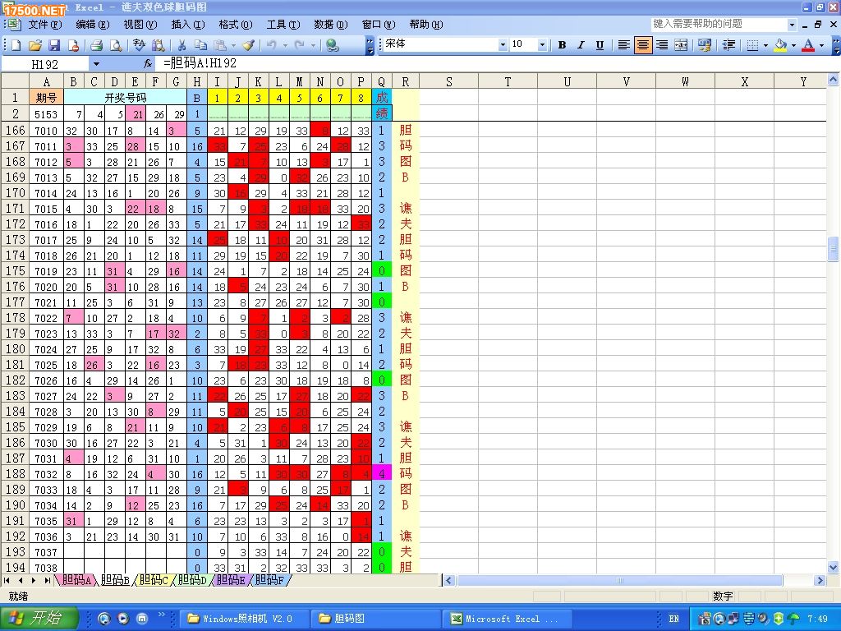Jump to the first sheet tab arrow
The image size is (841, 631).
[7, 581]
